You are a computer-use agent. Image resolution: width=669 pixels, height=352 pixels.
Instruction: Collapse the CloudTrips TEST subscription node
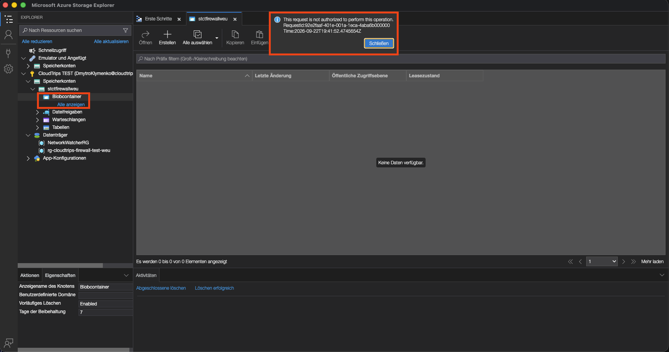pyautogui.click(x=23, y=74)
